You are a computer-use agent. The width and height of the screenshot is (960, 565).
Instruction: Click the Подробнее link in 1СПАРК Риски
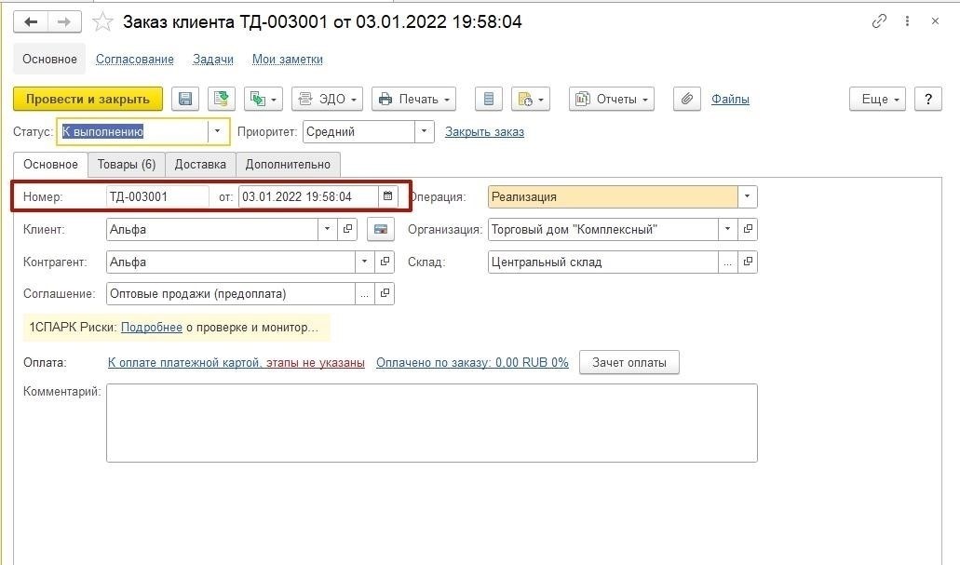(x=152, y=328)
